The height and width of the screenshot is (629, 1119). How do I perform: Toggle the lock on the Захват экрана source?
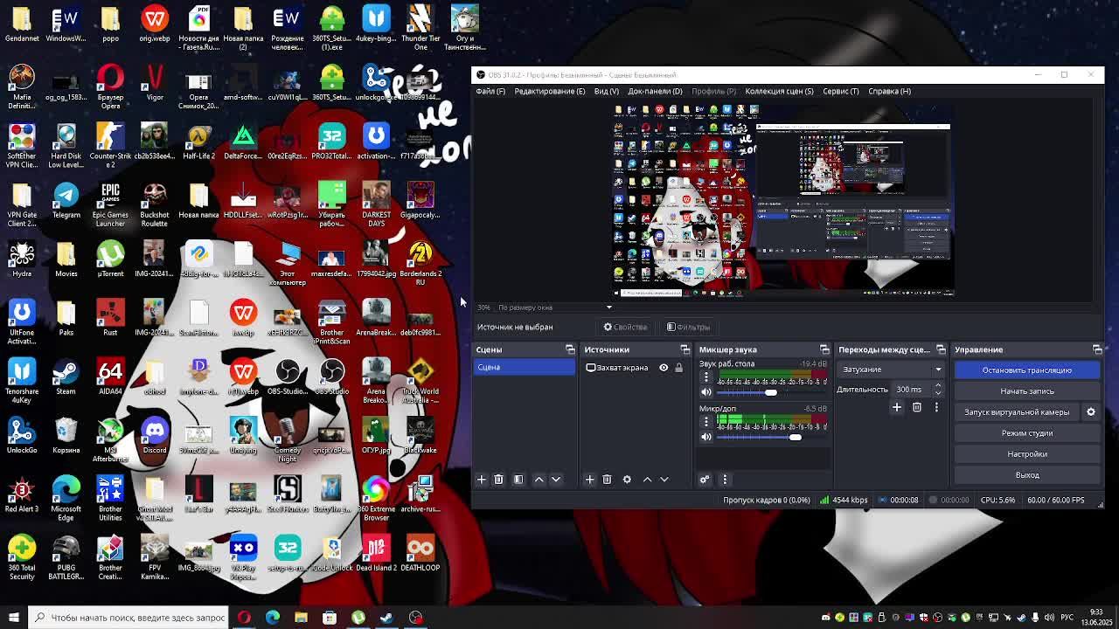pyautogui.click(x=678, y=368)
